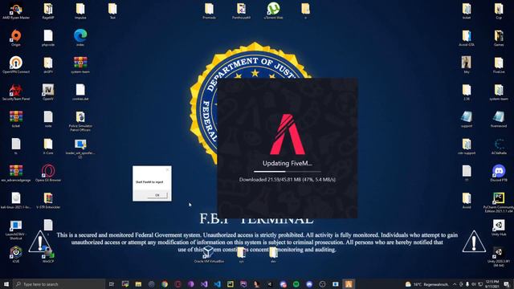Open the Windows Start menu

coord(6,283)
